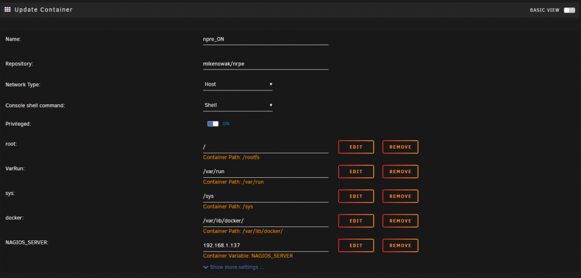Edit the sys path mapping

click(356, 196)
